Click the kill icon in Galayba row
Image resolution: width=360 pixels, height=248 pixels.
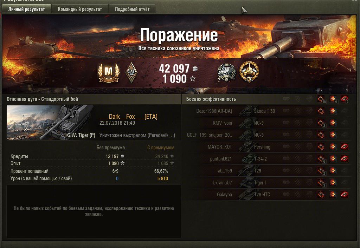(x=345, y=194)
